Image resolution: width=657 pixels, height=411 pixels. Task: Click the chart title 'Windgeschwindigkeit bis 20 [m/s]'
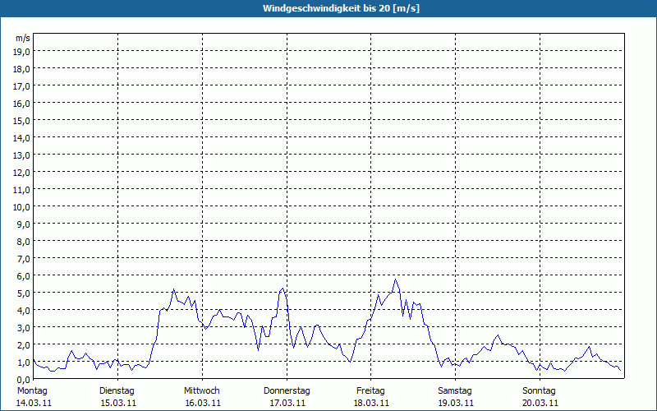click(341, 8)
